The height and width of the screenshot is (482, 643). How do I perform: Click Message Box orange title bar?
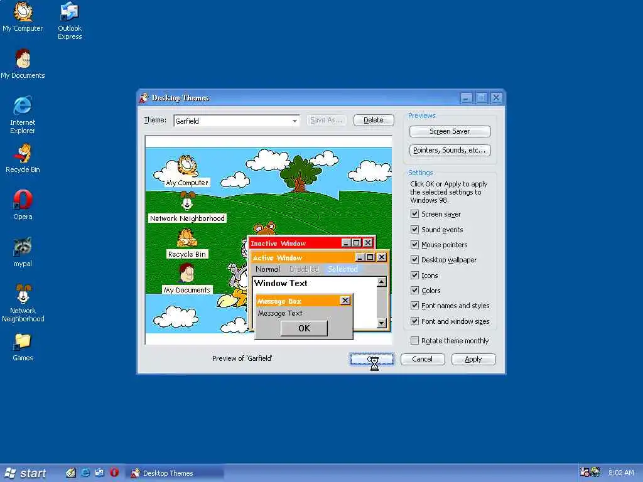tap(298, 301)
